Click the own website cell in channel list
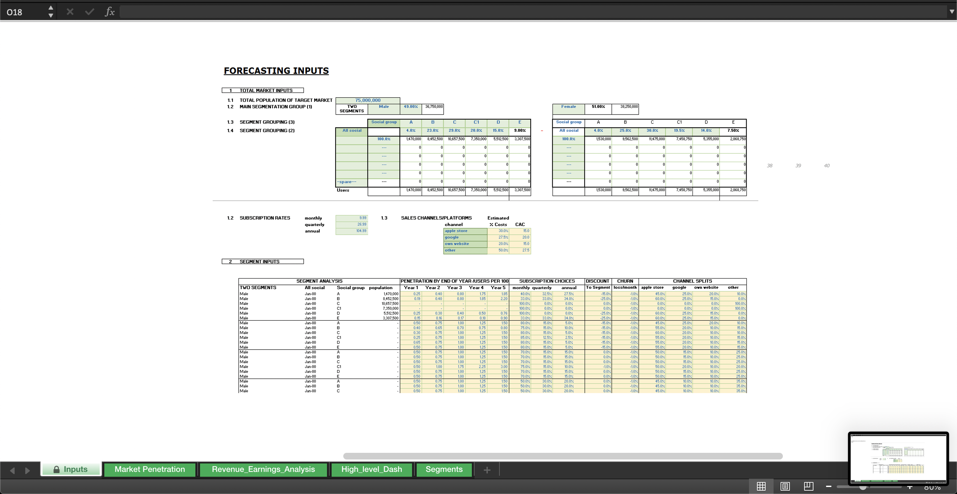This screenshot has height=494, width=957. [465, 244]
